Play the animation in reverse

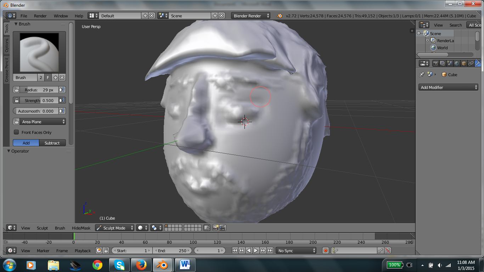point(249,250)
